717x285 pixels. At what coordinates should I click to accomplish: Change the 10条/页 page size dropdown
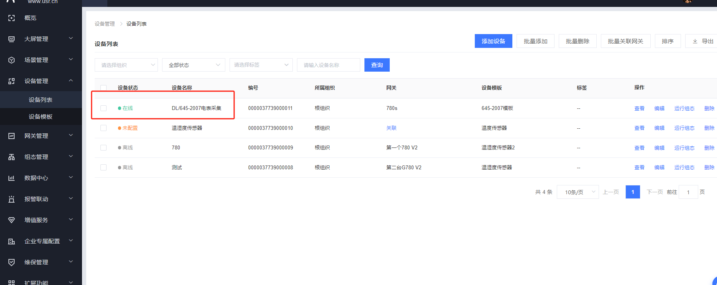coord(578,192)
